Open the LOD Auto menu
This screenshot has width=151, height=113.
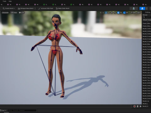[x=14, y=13]
